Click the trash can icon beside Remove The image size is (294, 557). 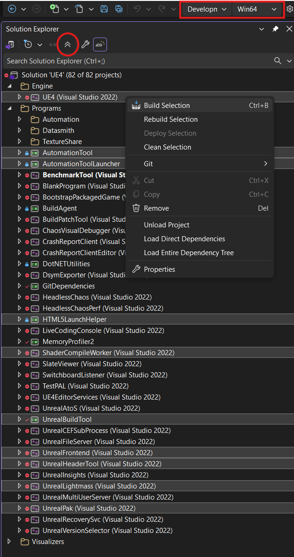coord(136,208)
